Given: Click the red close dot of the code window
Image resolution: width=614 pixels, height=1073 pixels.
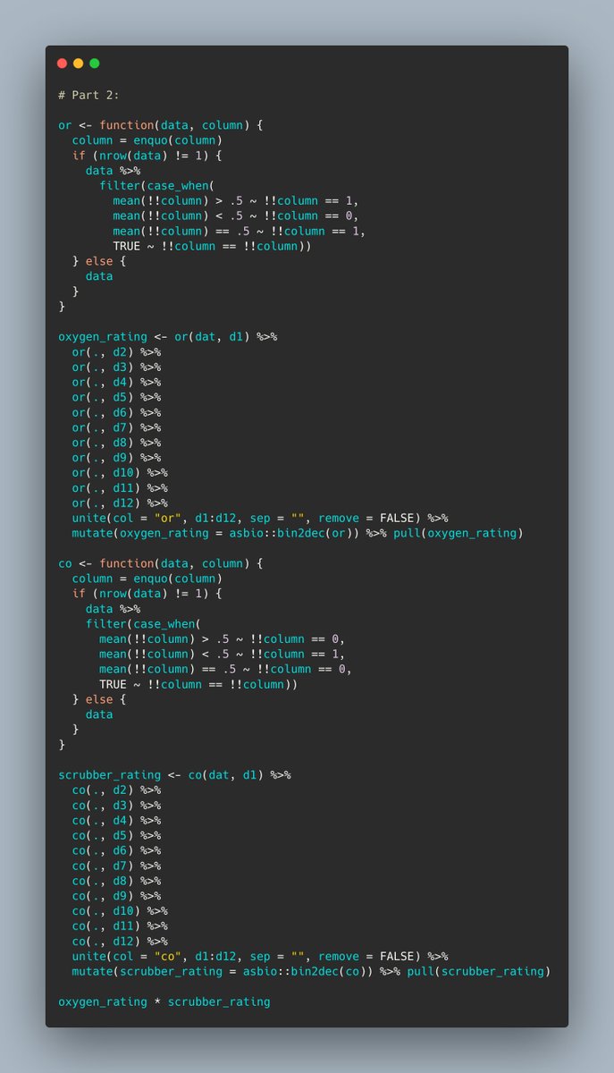Looking at the screenshot, I should tap(62, 63).
